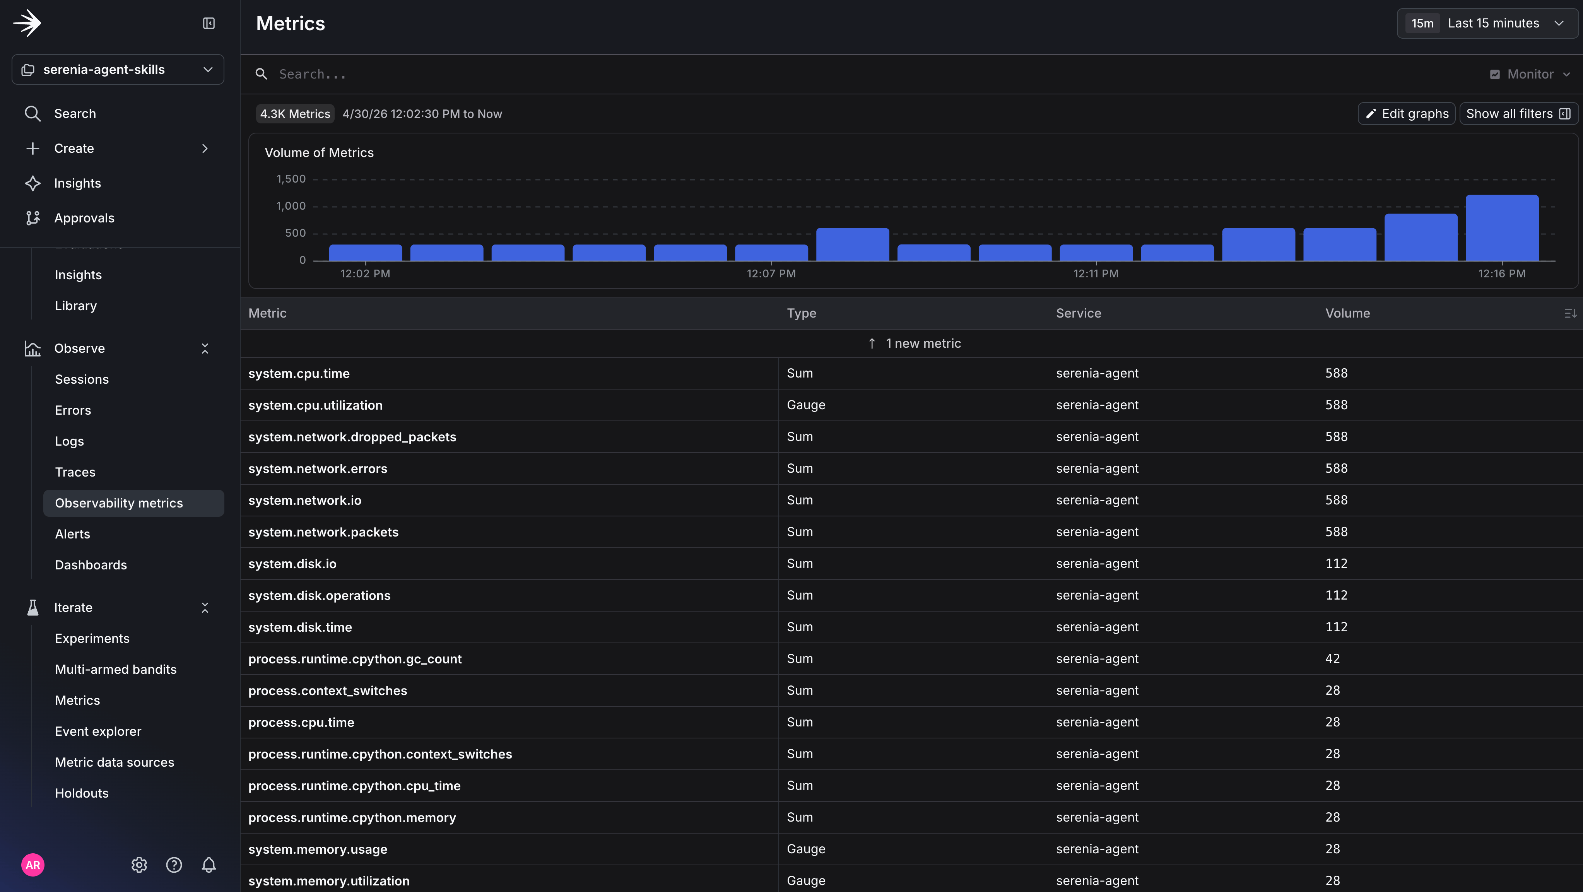The width and height of the screenshot is (1583, 892).
Task: Go to Traces in sidebar
Action: pos(75,472)
